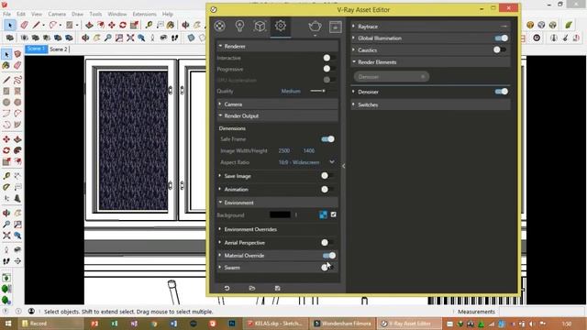
Task: Toggle the Caustics switch
Action: click(x=499, y=49)
